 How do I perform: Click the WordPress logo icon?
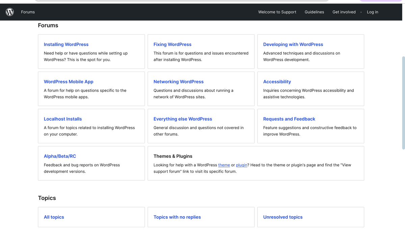(x=10, y=12)
